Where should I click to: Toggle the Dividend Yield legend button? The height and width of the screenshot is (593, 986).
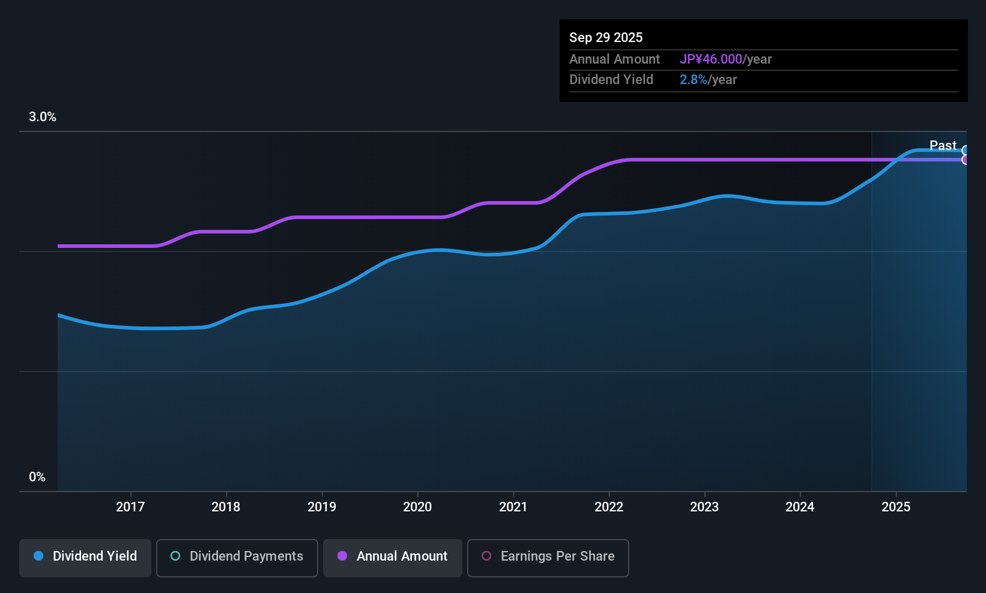click(85, 558)
